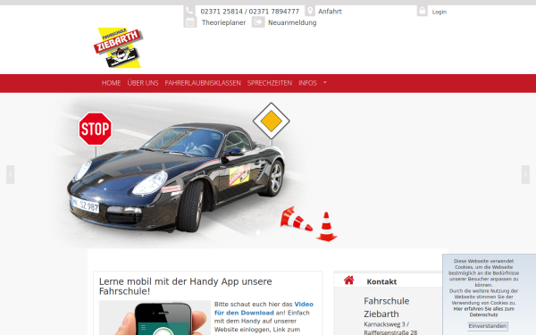Viewport: 536px width, 335px height.
Task: Open the 'Video für den Download' link
Action: point(264,308)
